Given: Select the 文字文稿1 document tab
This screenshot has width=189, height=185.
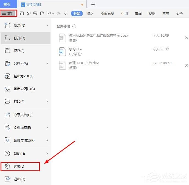Looking at the screenshot, I should click(x=52, y=5).
